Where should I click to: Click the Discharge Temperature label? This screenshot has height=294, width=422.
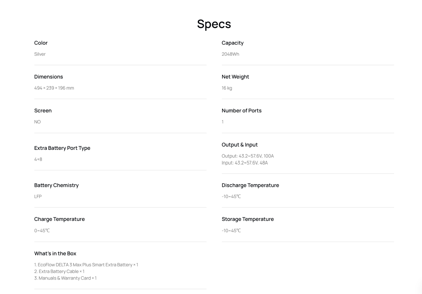(250, 185)
